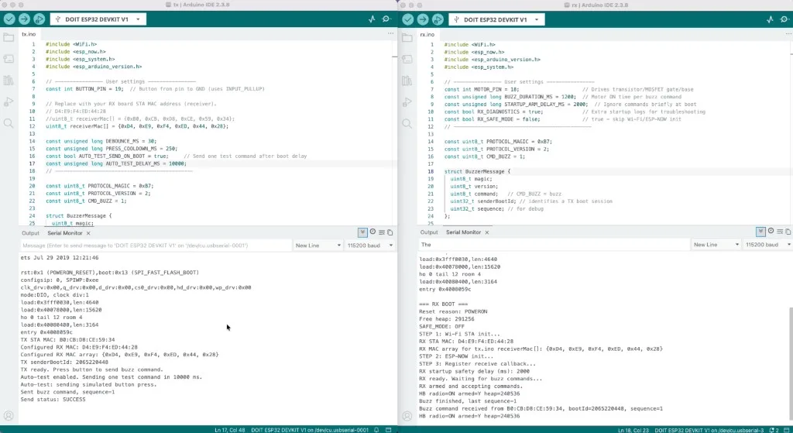
Task: Open Search panel in tx sidebar
Action: tap(9, 123)
